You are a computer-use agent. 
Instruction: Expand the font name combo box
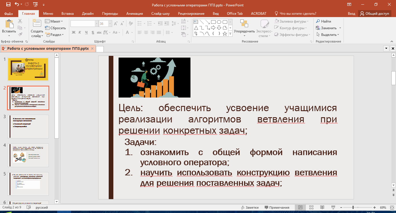(x=97, y=24)
